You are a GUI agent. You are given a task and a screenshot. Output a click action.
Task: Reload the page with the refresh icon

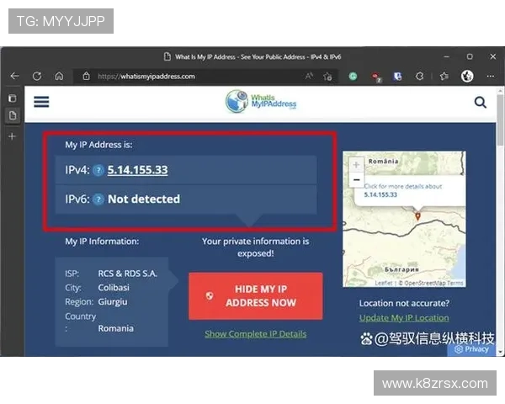tap(37, 76)
